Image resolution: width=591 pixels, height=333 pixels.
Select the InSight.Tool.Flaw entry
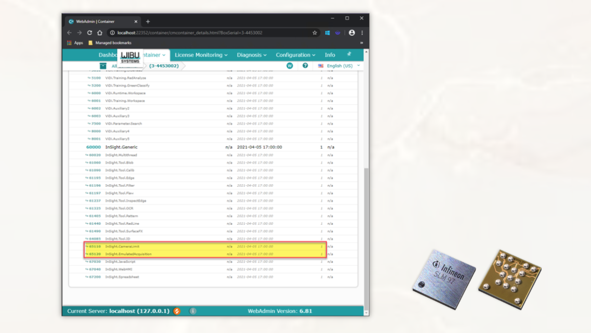pos(120,193)
